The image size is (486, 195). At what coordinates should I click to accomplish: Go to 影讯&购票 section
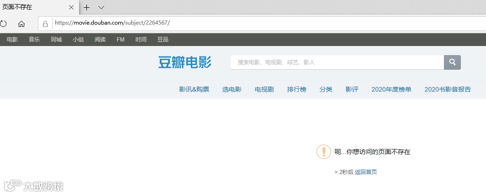tap(194, 89)
